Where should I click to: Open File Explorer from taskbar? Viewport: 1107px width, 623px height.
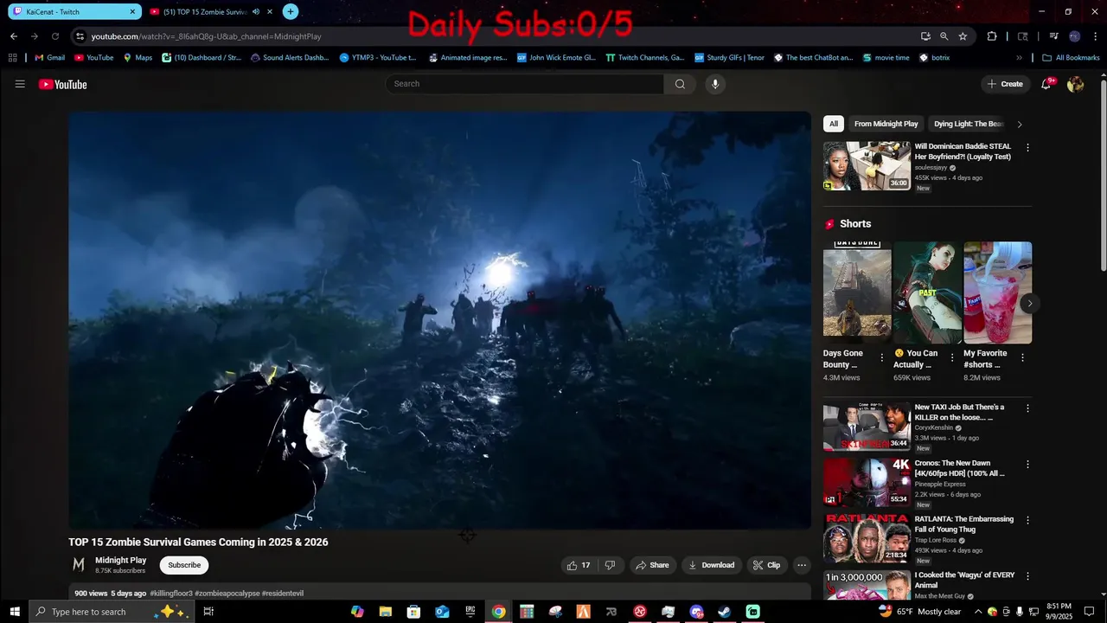(x=386, y=612)
